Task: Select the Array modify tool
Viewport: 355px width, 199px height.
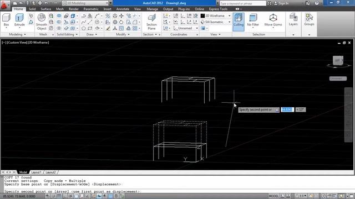Action: pyautogui.click(x=135, y=28)
